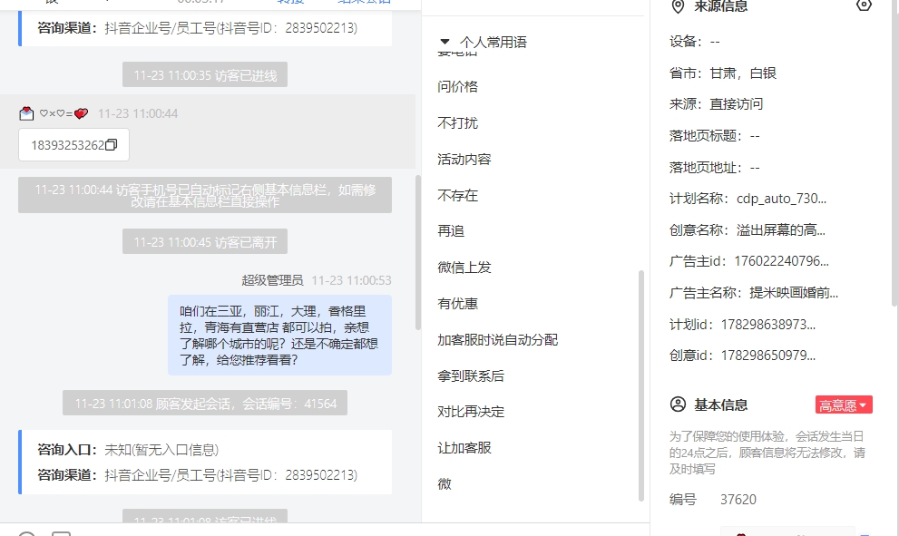Click the 来源信息 section heading

click(x=720, y=6)
